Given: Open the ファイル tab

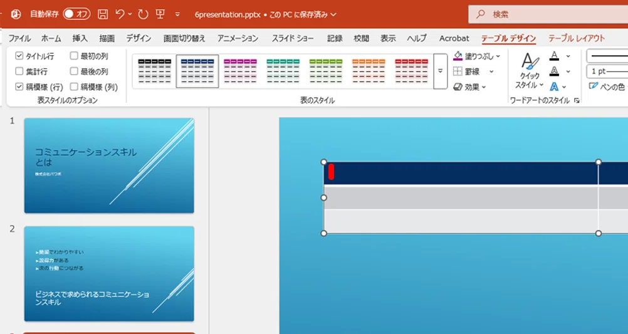Looking at the screenshot, I should click(x=19, y=38).
